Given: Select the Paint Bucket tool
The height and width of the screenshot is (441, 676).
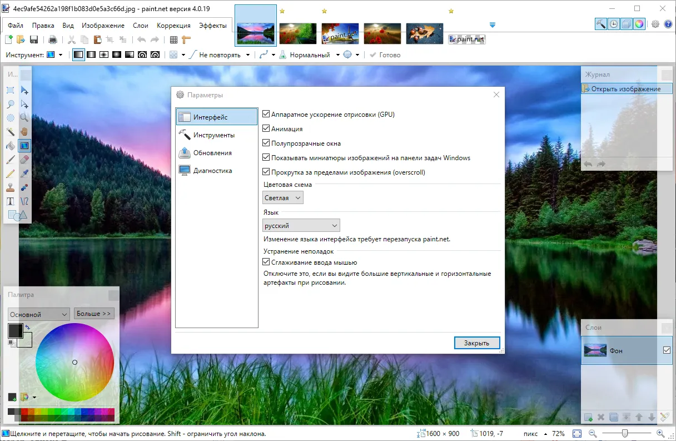Looking at the screenshot, I should [x=11, y=146].
